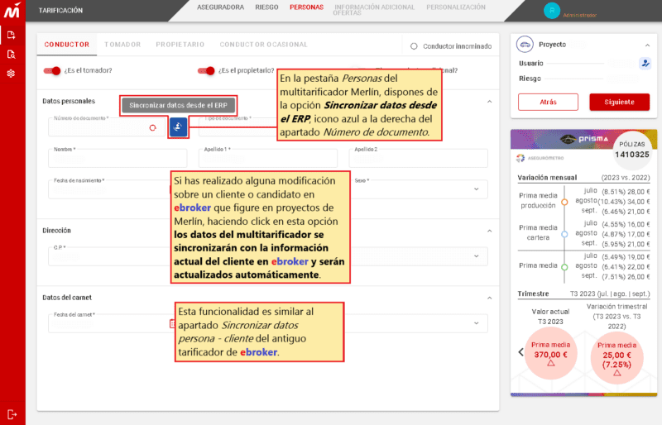Click the user avatar circle in header

pos(551,11)
